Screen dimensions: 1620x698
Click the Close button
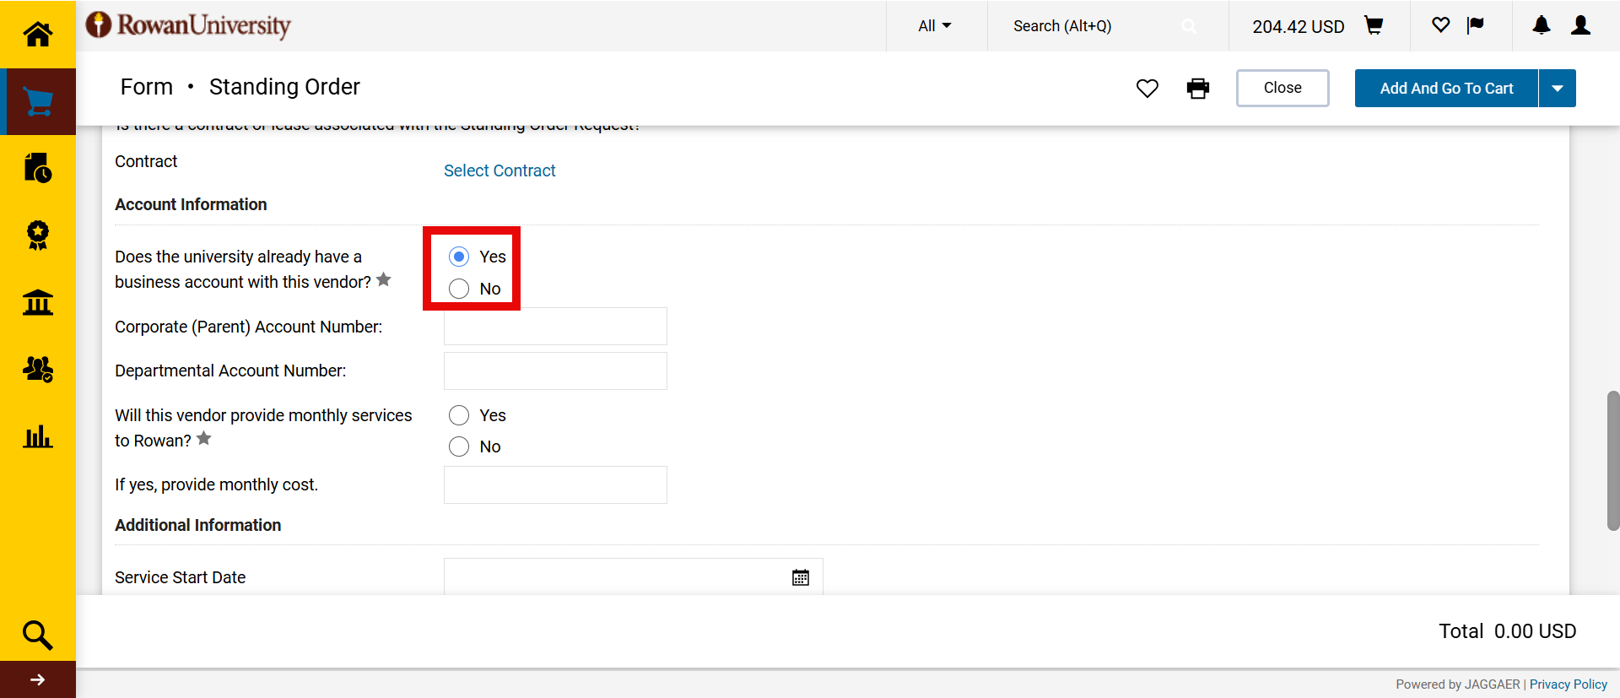(x=1282, y=88)
